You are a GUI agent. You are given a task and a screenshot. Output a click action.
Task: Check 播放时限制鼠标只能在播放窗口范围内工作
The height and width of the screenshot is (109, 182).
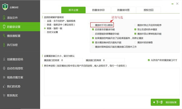pos(93,47)
